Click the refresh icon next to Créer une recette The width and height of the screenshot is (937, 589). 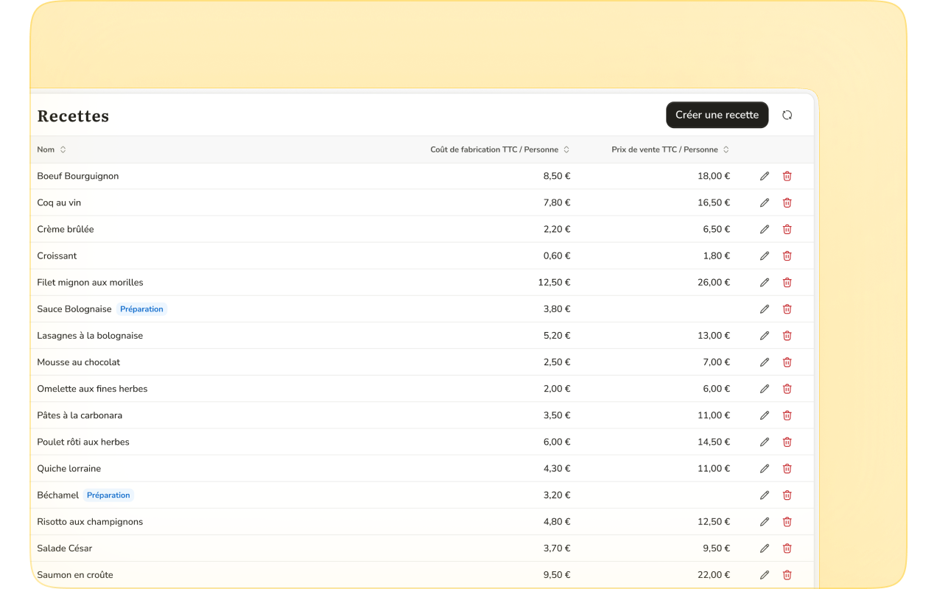787,115
